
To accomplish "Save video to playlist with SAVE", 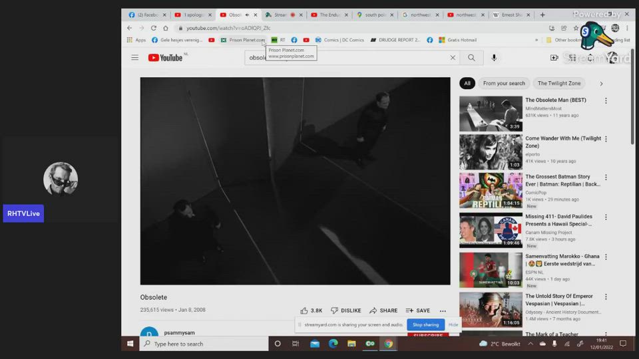I will [x=417, y=310].
